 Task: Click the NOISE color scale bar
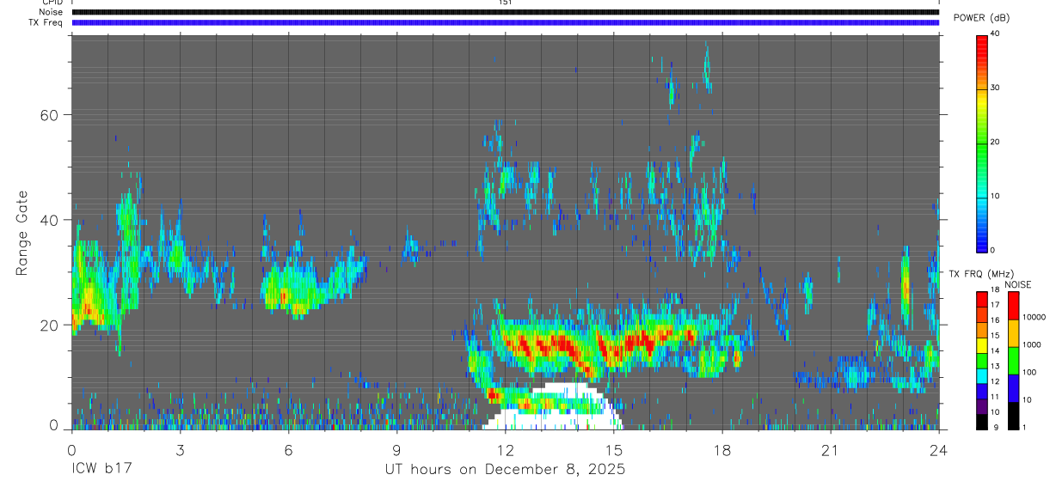(x=1012, y=360)
